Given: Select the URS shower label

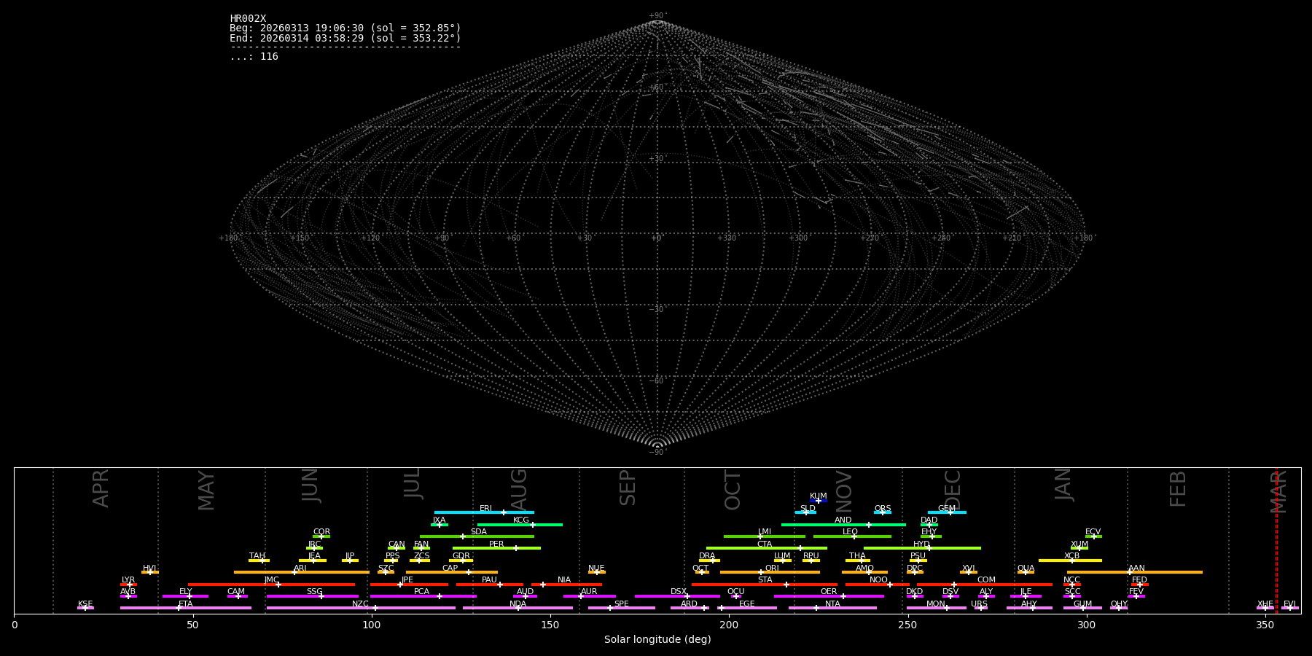Looking at the screenshot, I should pyautogui.click(x=979, y=604).
